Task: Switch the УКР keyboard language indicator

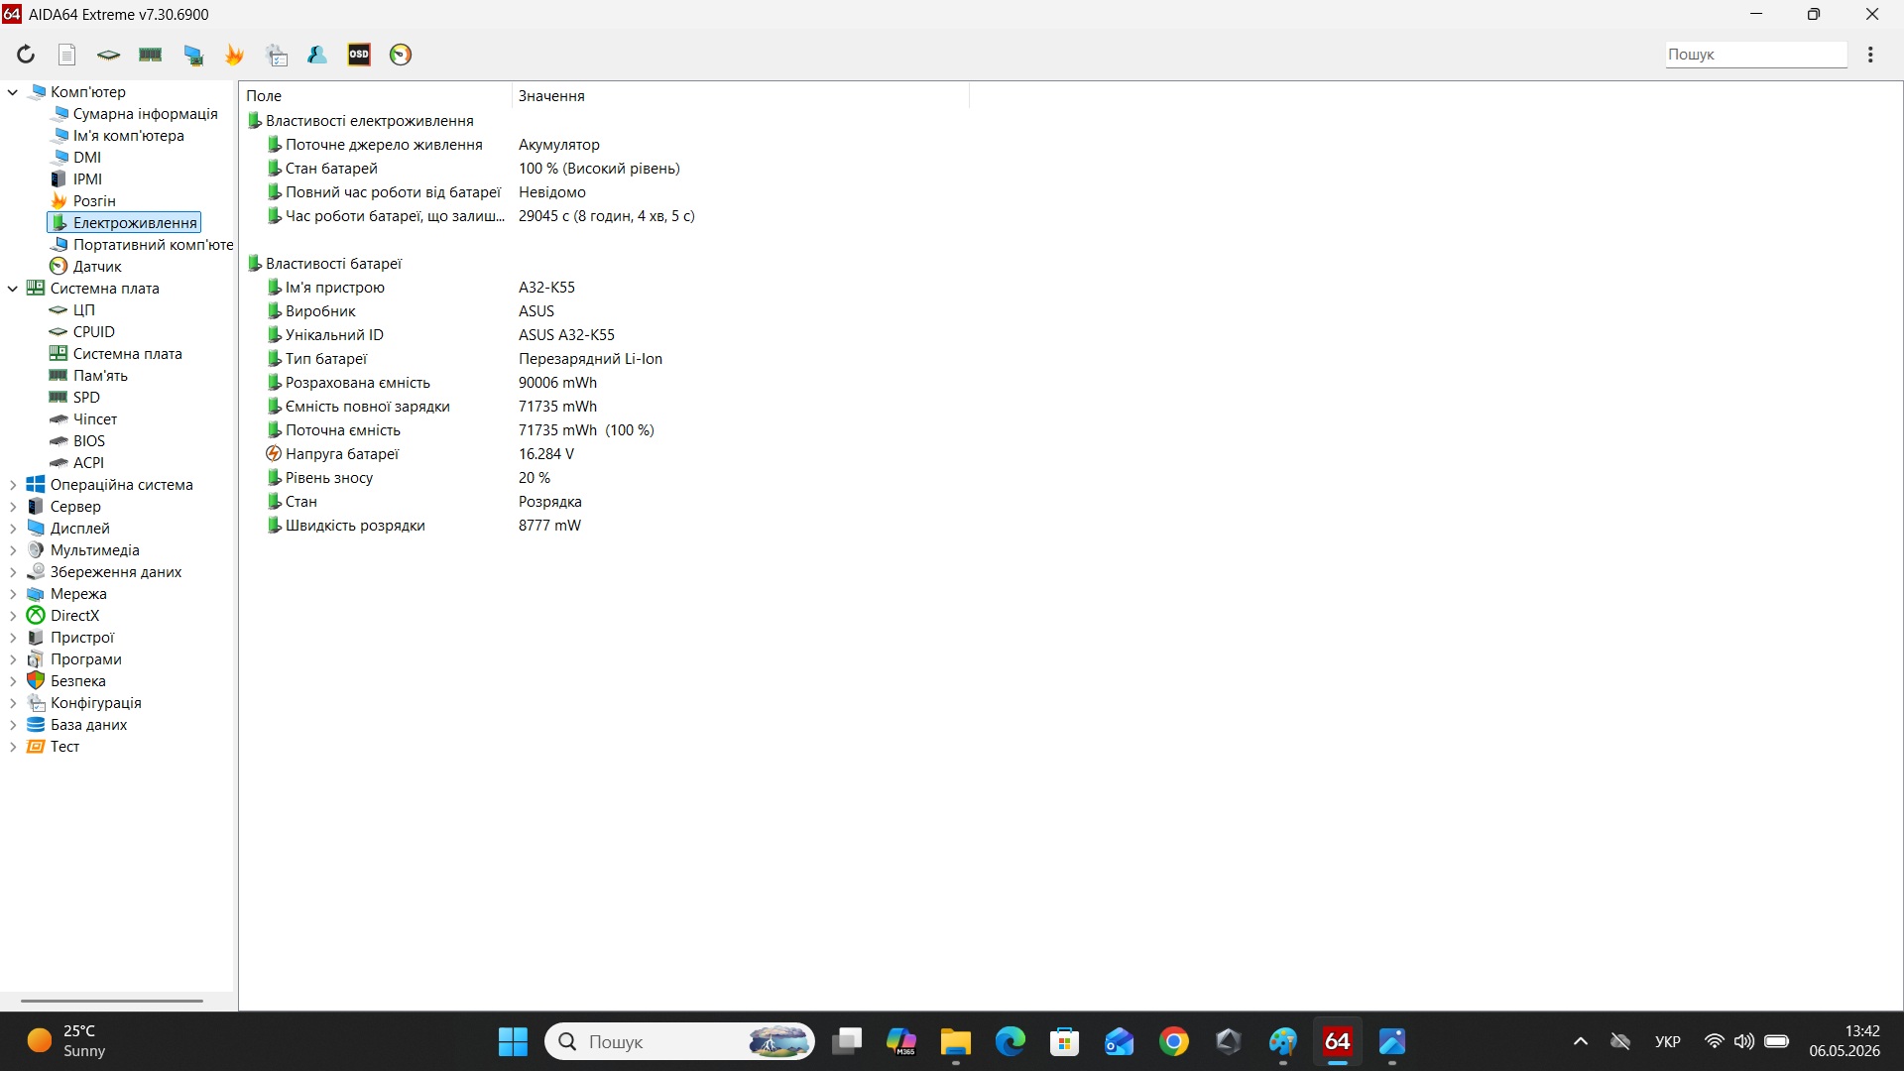Action: click(x=1668, y=1042)
